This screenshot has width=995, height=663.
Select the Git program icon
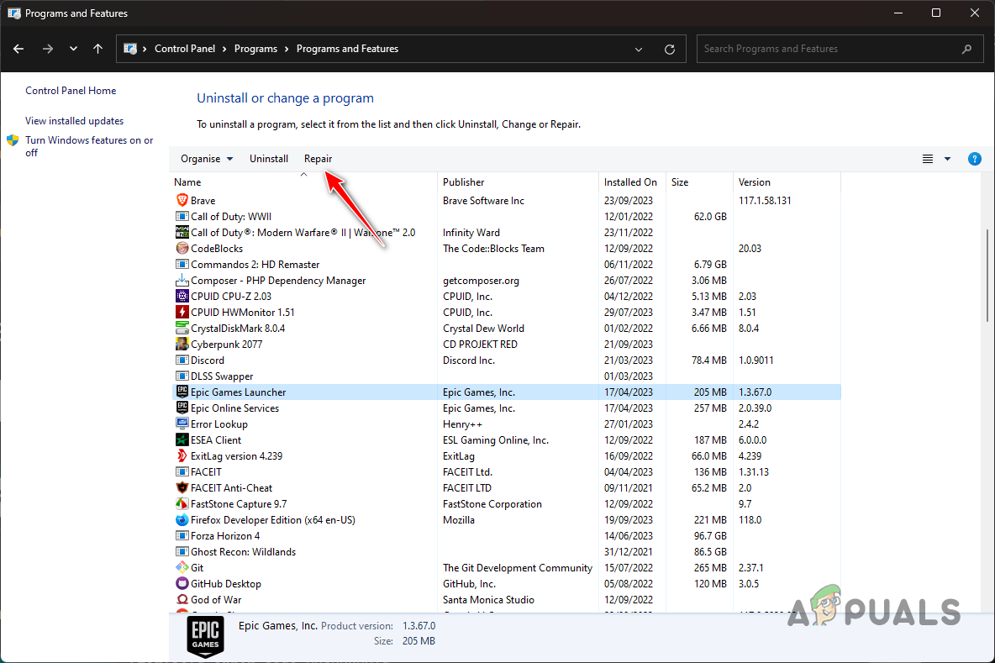182,567
